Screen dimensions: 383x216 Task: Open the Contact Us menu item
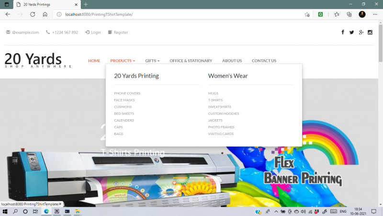(264, 61)
